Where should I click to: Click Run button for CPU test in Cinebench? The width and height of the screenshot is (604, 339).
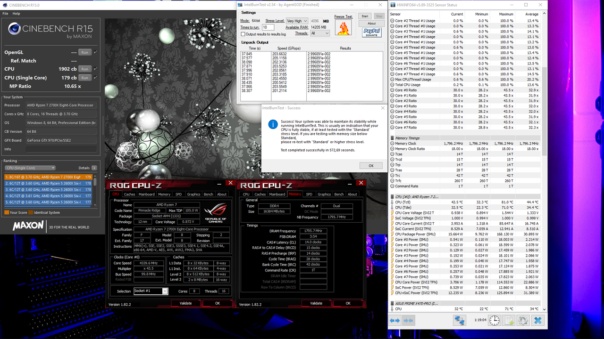85,69
